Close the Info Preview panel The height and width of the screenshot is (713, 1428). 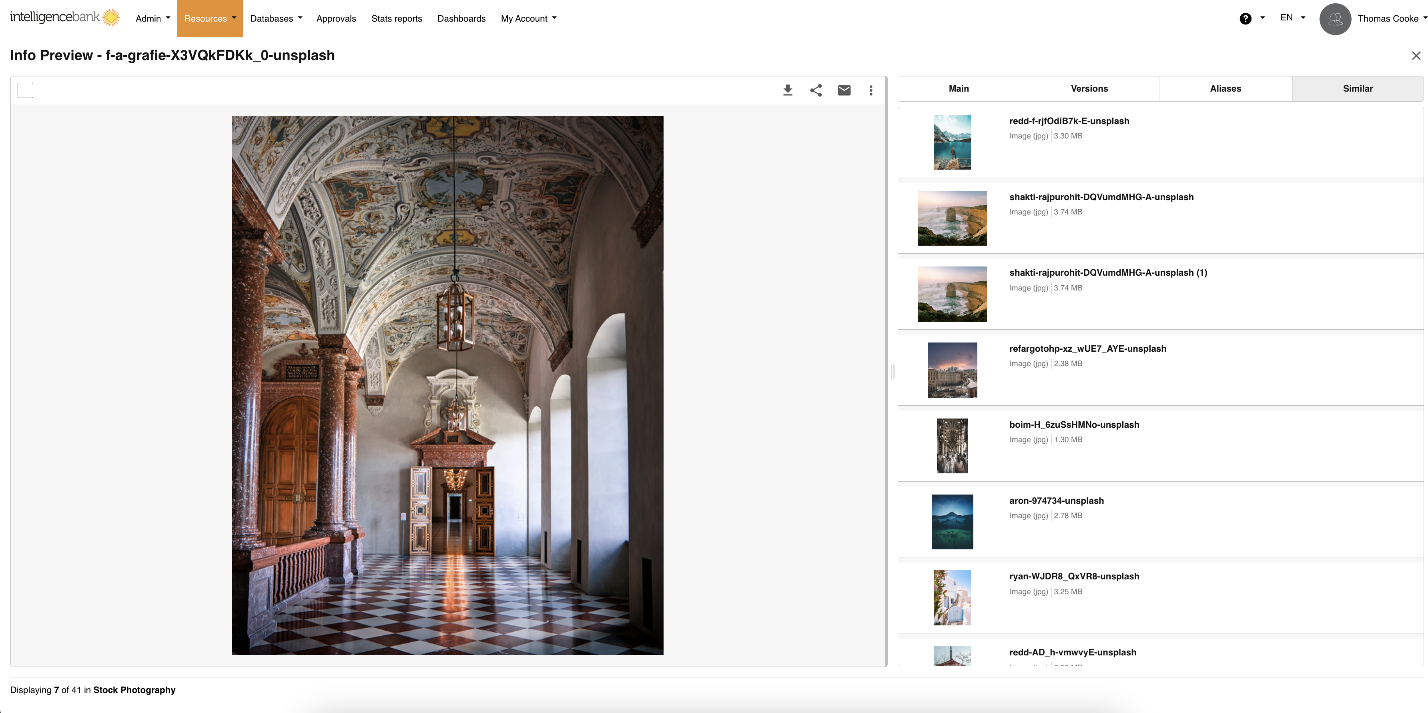coord(1416,55)
